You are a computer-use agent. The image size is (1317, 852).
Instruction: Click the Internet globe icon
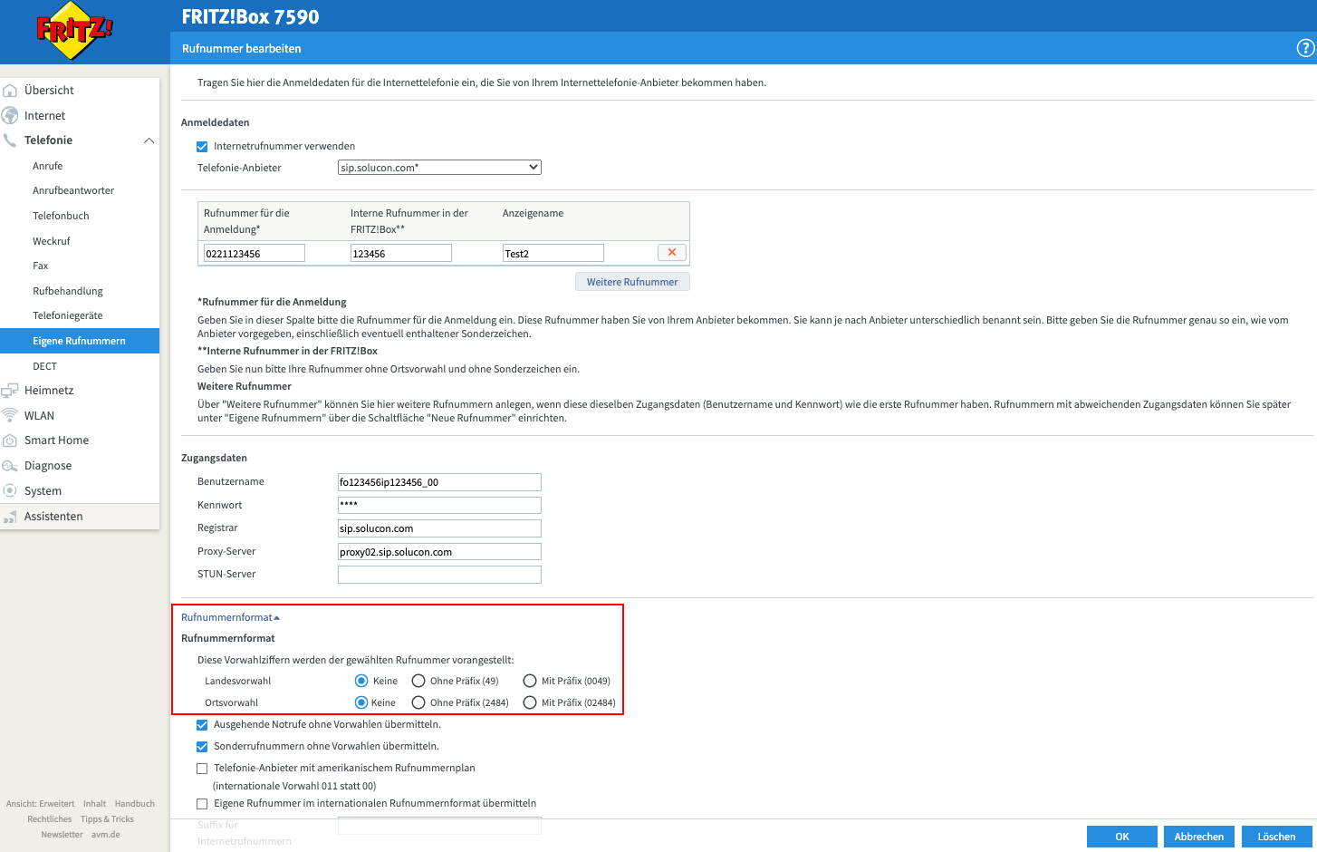[x=10, y=116]
